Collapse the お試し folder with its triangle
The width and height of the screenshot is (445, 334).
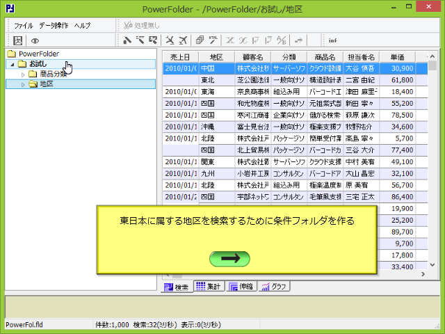click(x=13, y=65)
